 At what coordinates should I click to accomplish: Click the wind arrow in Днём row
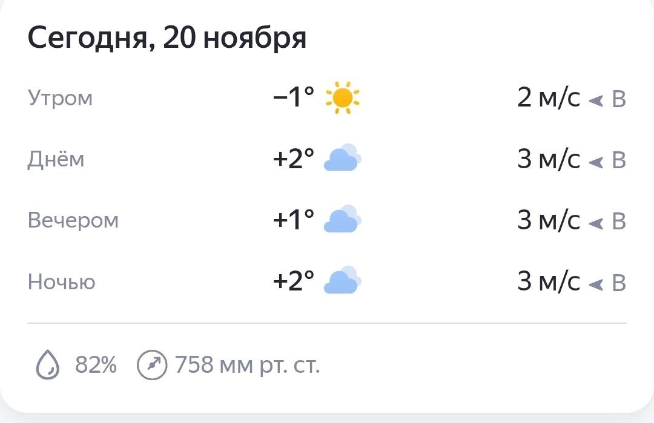pos(596,161)
